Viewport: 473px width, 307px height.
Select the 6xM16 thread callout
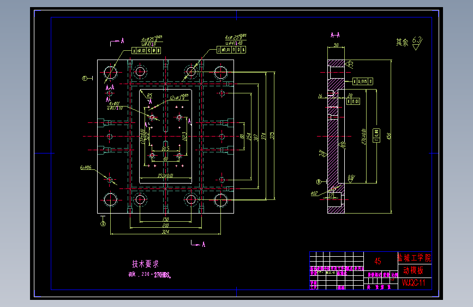[x=86, y=167]
